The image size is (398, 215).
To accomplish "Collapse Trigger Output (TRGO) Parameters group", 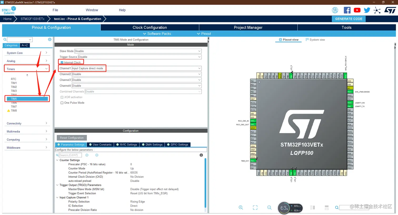I will click(57, 185).
